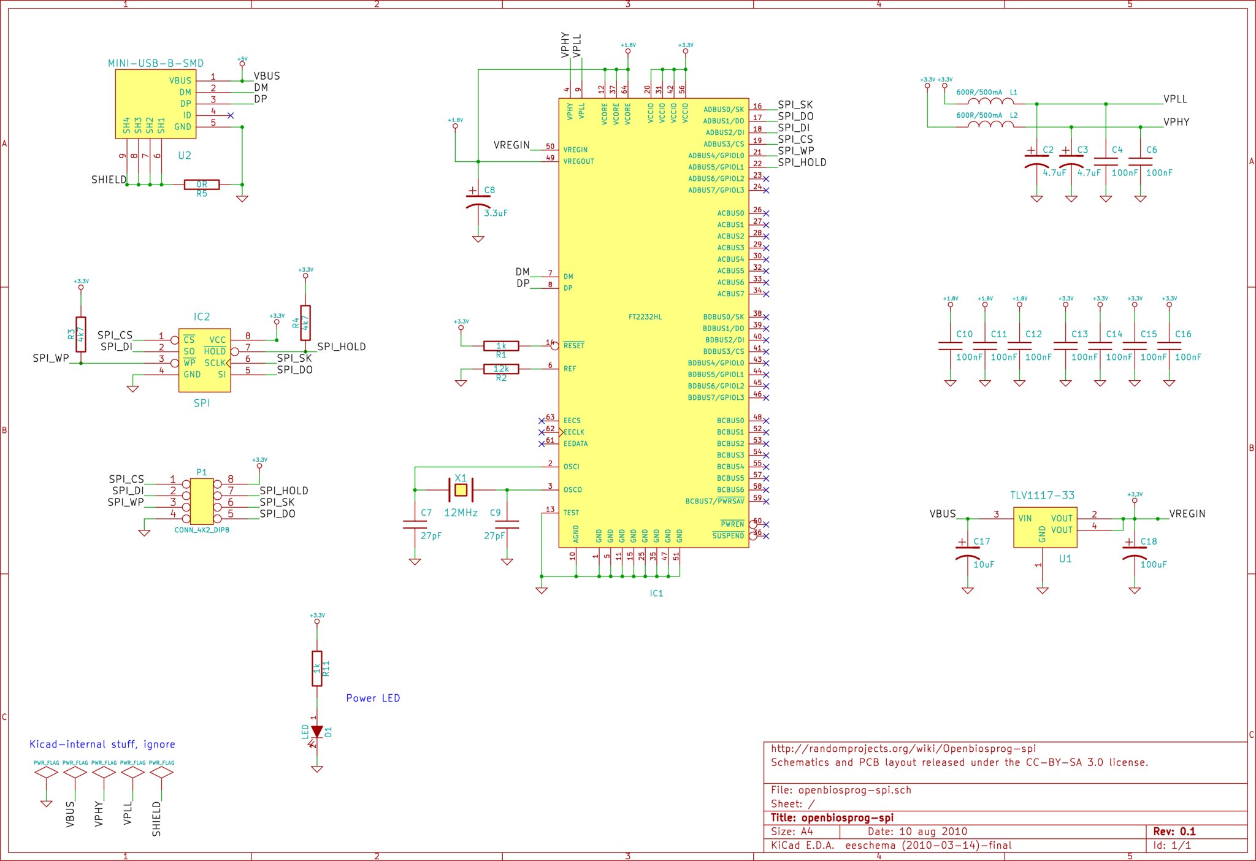Click the Title openbiosprog-spi field

(834, 817)
